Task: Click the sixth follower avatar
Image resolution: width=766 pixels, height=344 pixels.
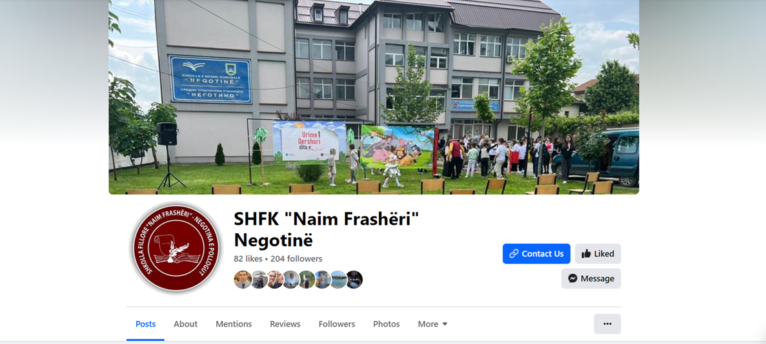Action: [x=323, y=280]
